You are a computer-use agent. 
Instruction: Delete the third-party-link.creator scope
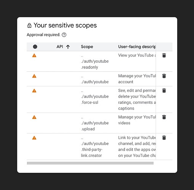pyautogui.click(x=164, y=138)
